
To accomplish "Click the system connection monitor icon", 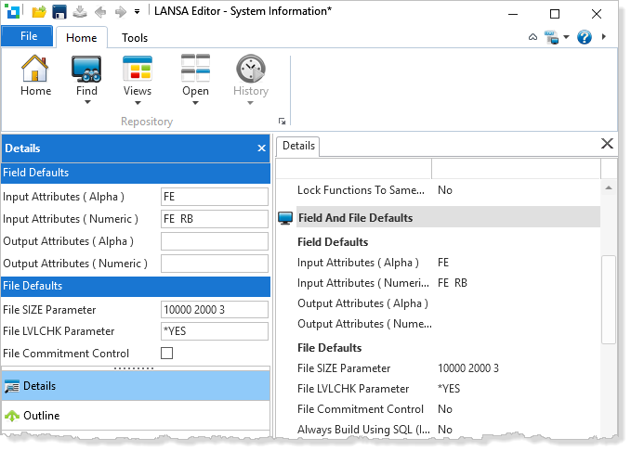I will 552,37.
